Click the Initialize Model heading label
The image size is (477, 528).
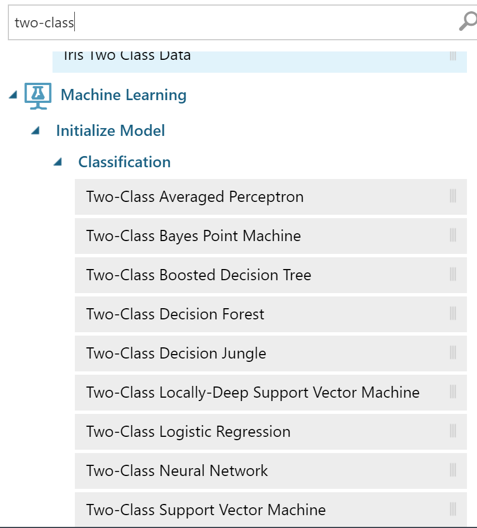pos(110,131)
